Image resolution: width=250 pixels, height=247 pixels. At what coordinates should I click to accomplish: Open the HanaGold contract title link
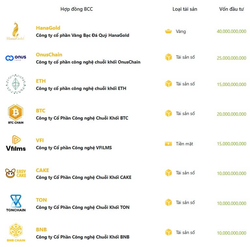point(48,28)
